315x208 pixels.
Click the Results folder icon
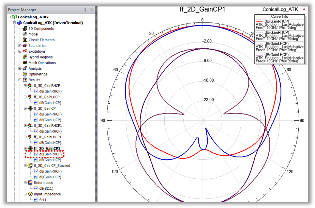(25, 80)
